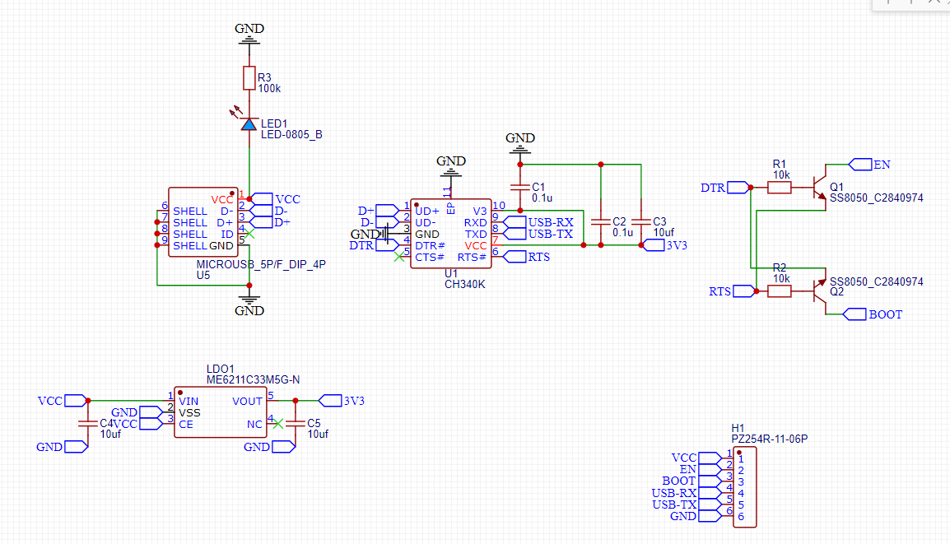This screenshot has height=544, width=950.
Task: Click the RTS net port left of R2
Action: pos(744,291)
